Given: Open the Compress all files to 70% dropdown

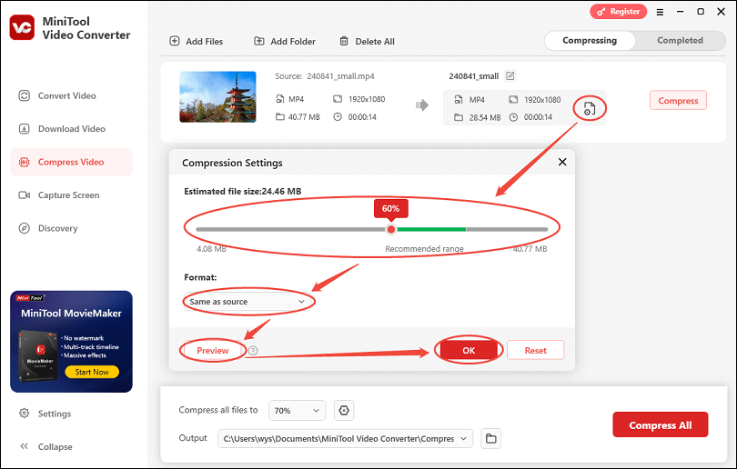Looking at the screenshot, I should pos(297,410).
